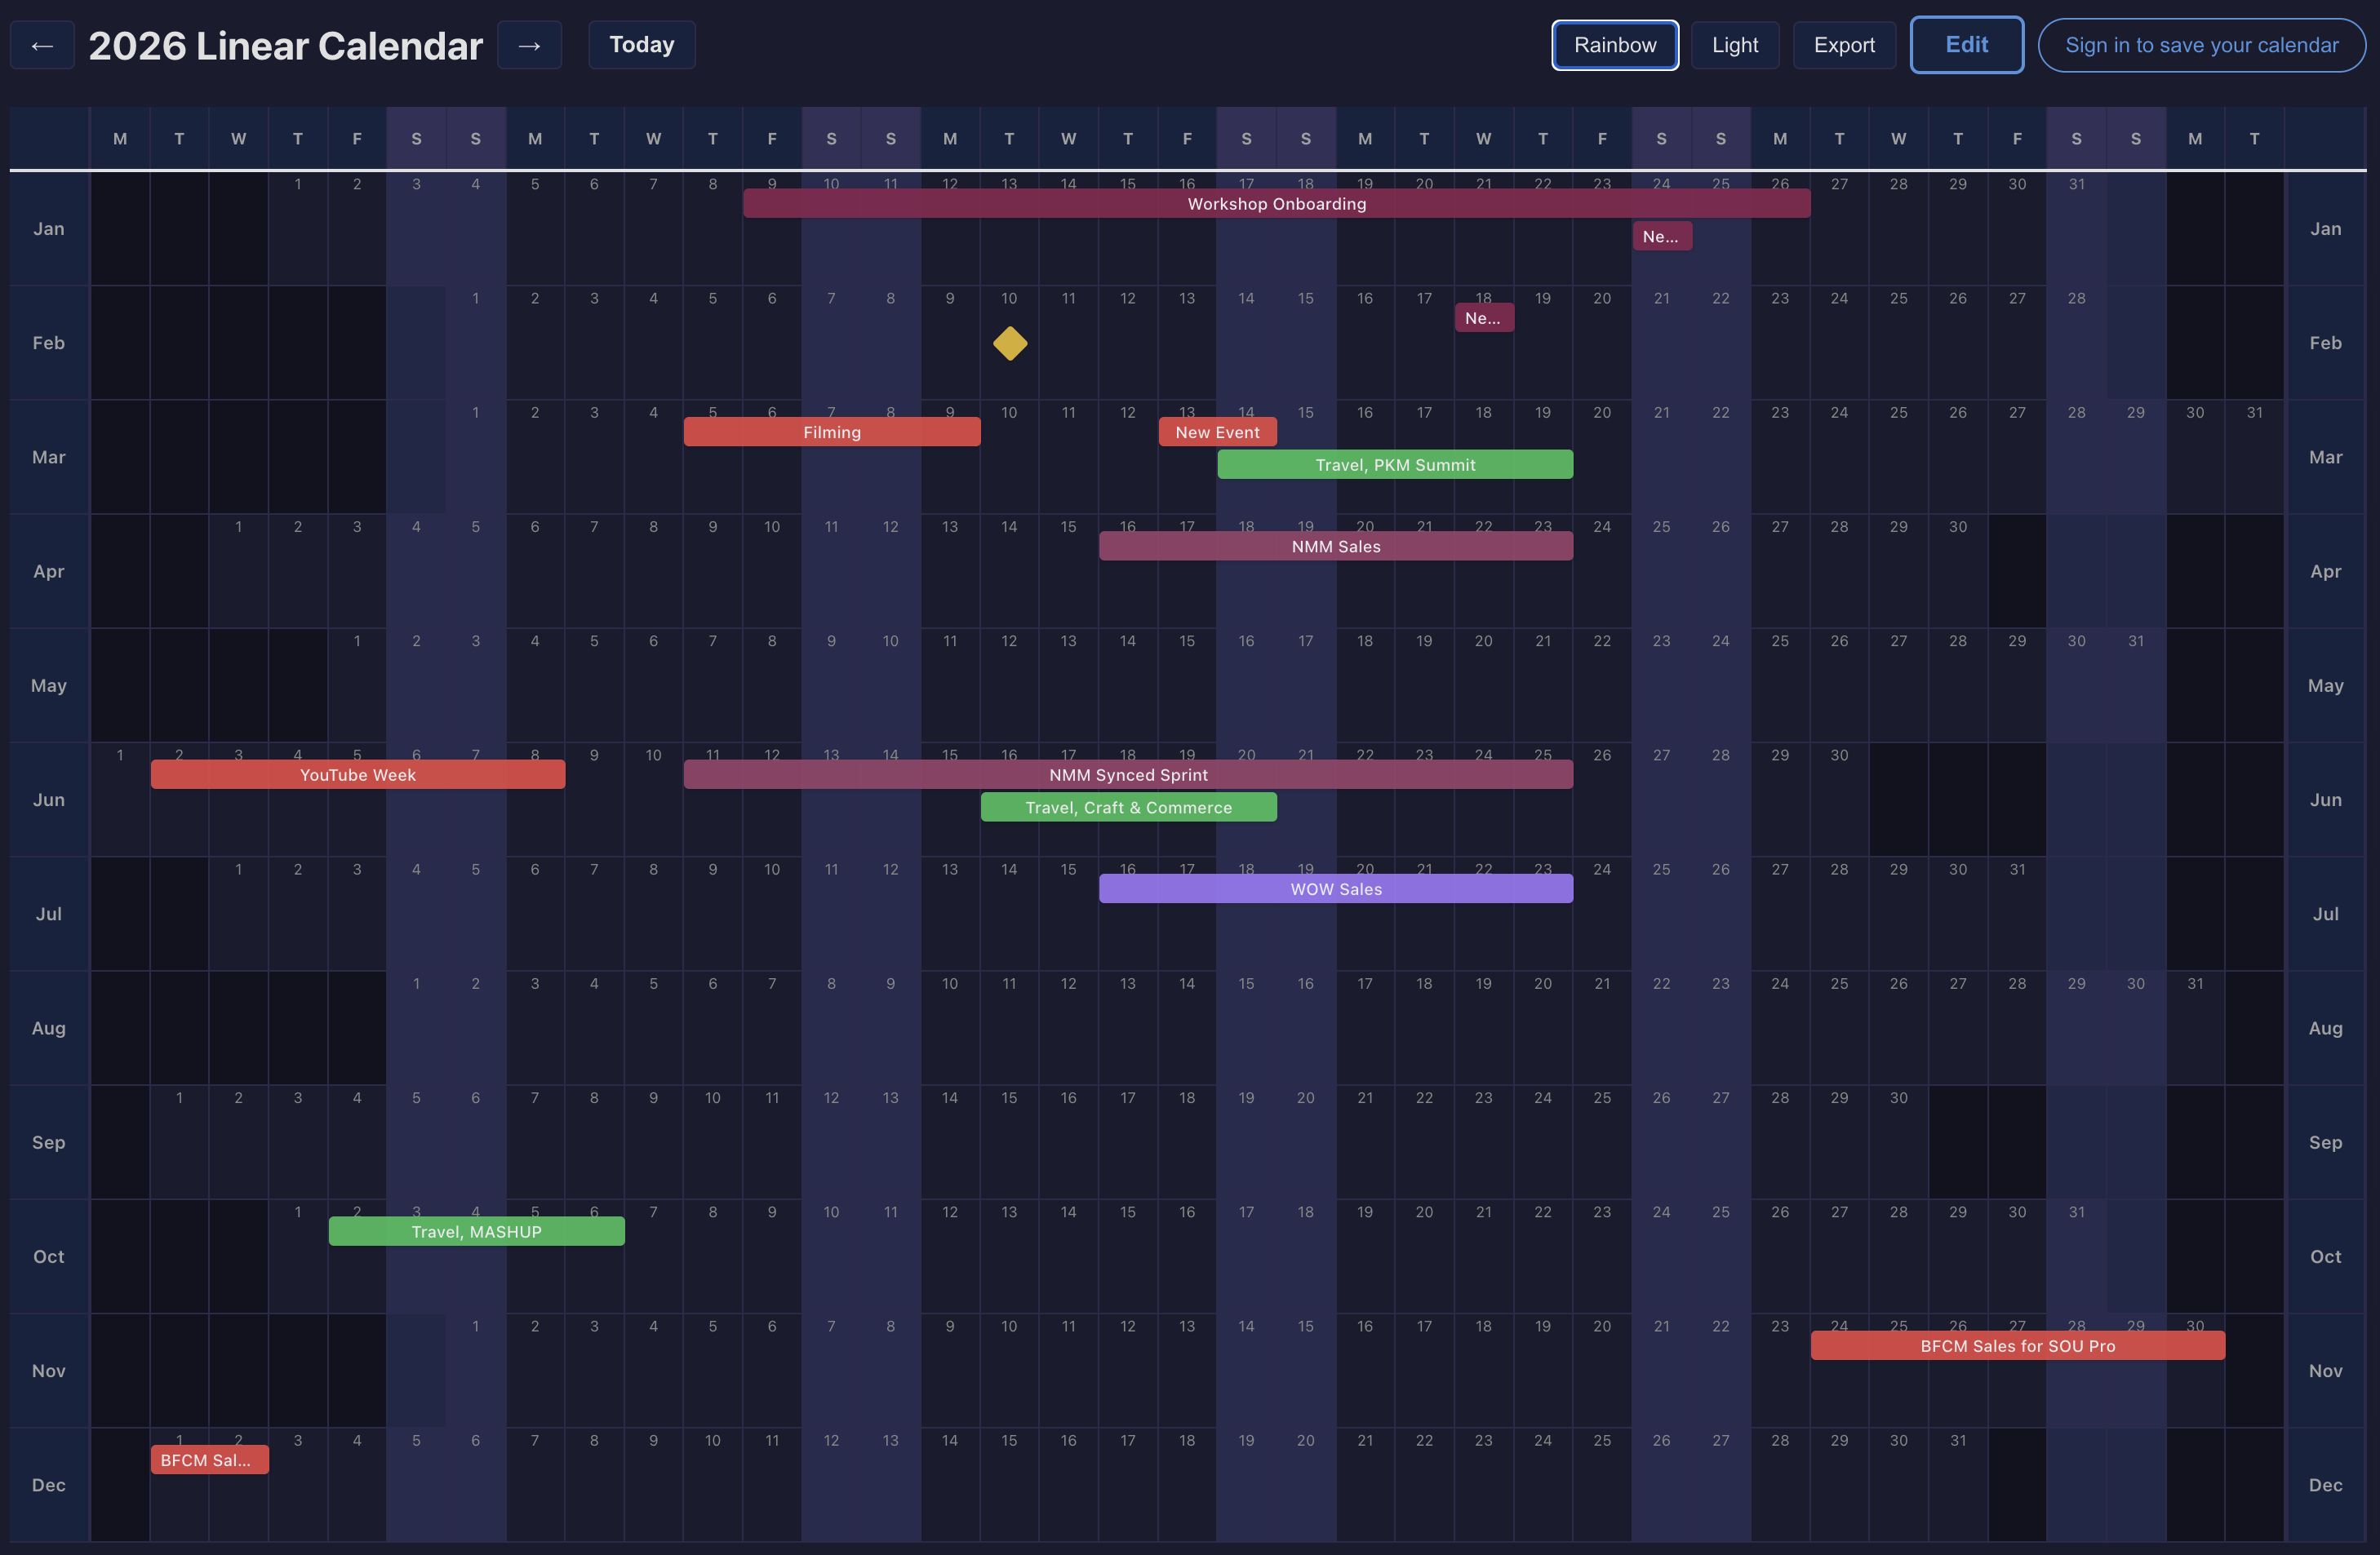
Task: Open the Export option
Action: click(1843, 45)
